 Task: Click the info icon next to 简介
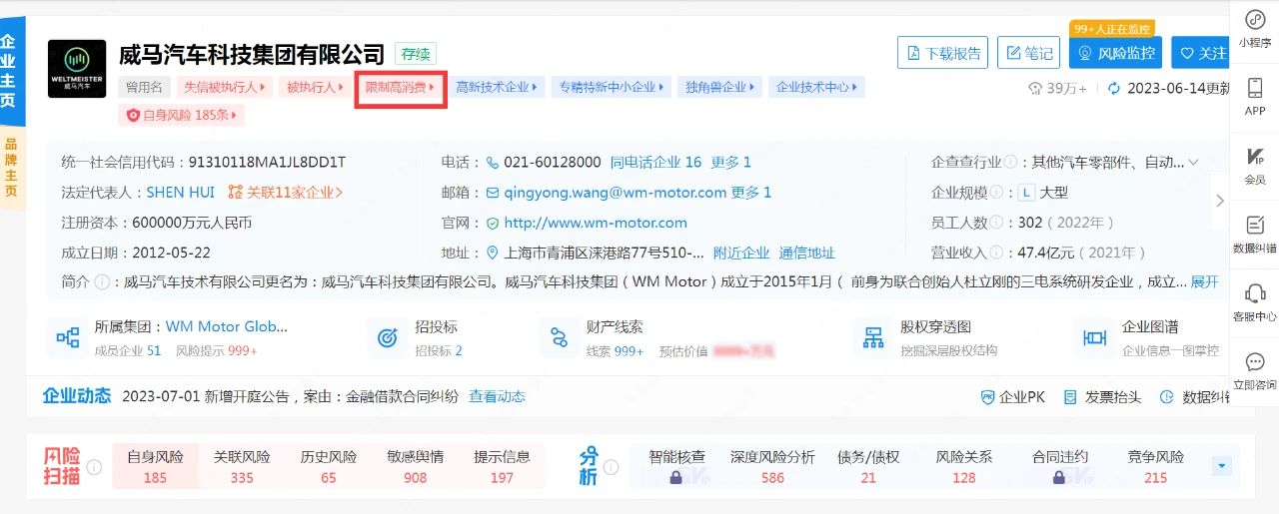coord(102,282)
